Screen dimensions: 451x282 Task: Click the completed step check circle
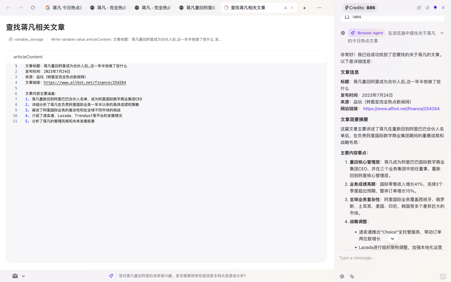[x=343, y=32]
